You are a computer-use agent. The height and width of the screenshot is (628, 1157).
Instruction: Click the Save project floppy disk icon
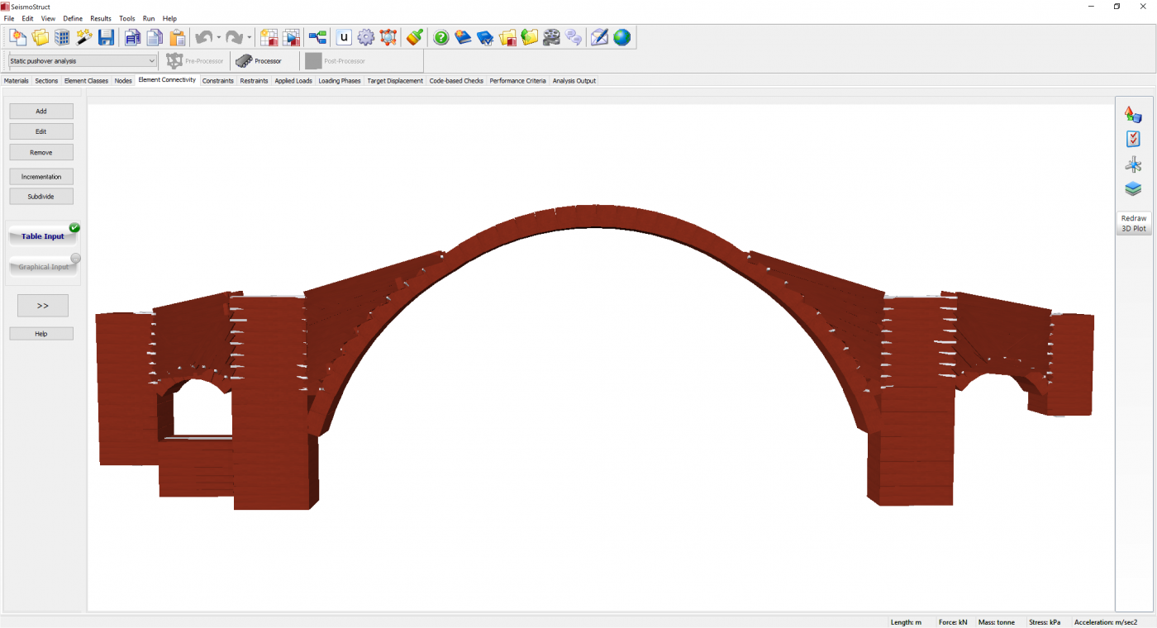tap(106, 37)
